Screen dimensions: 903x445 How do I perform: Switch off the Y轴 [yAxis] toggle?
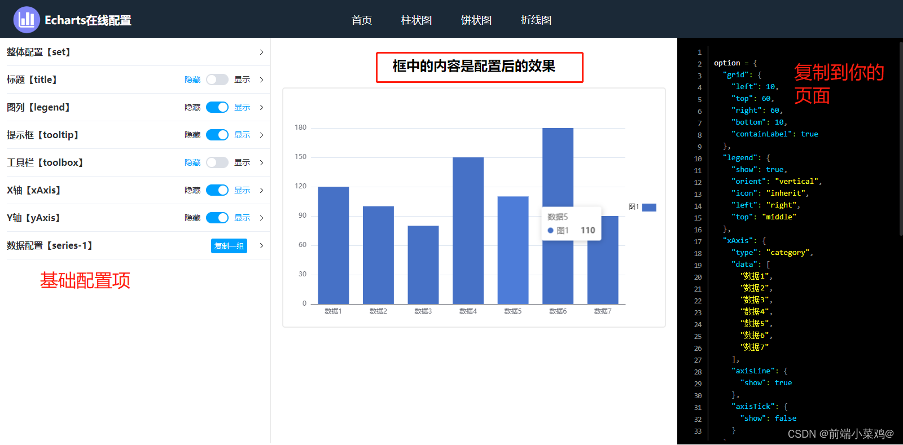217,218
